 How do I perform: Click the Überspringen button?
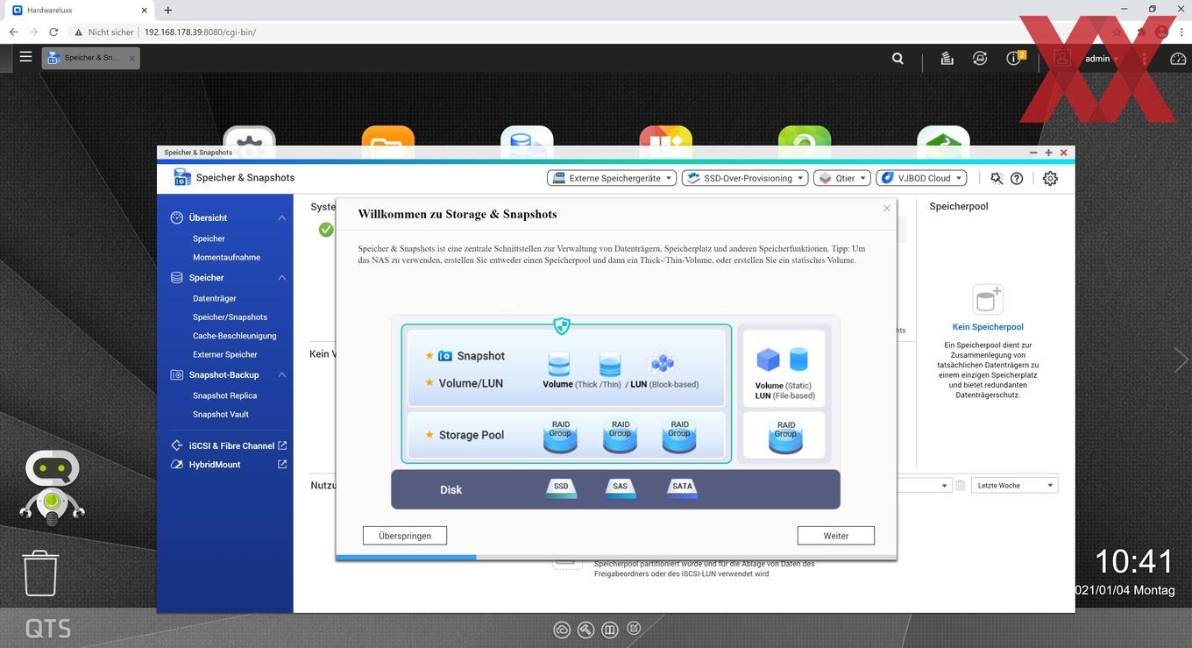(405, 536)
